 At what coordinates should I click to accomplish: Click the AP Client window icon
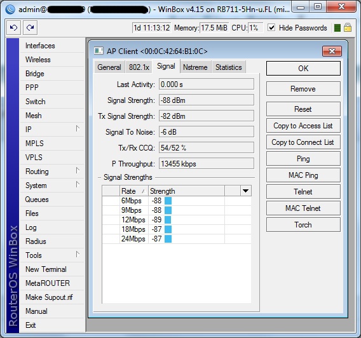click(99, 51)
